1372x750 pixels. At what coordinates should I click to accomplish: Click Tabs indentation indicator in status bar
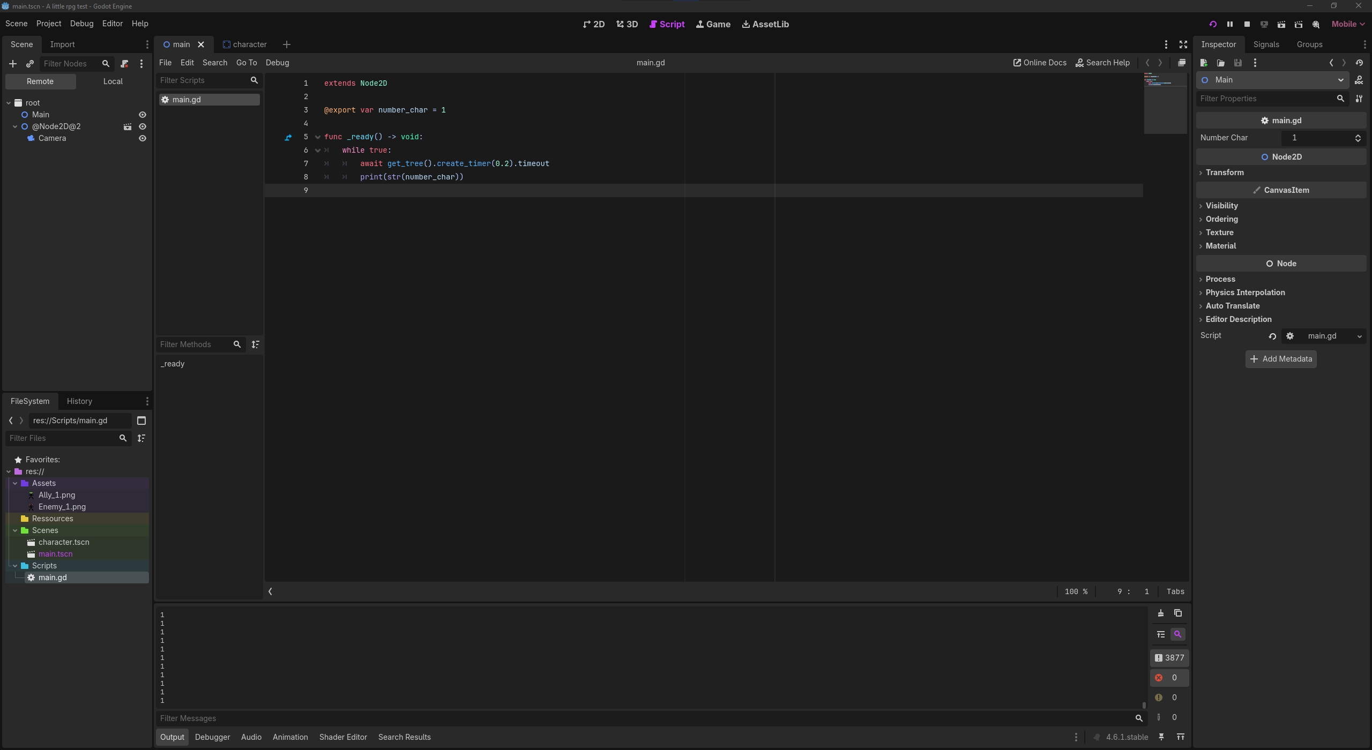(1175, 591)
